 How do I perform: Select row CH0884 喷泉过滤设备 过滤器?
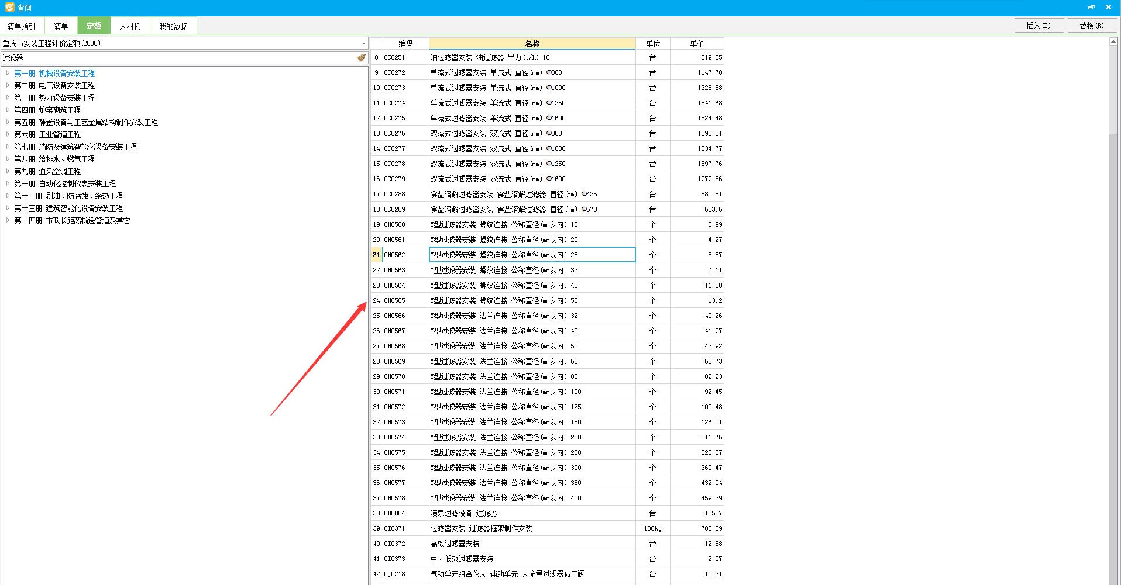(547, 513)
